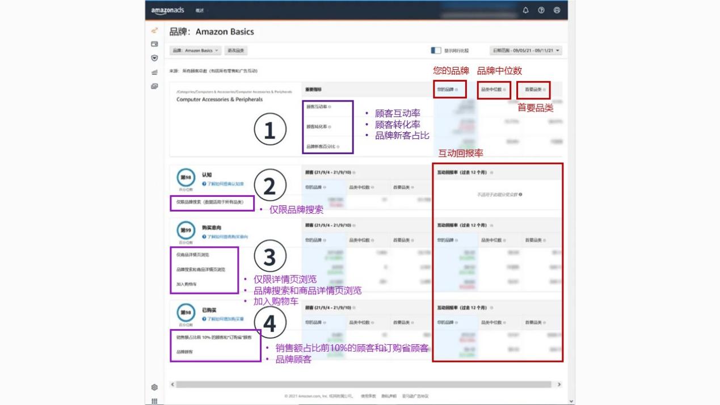Click the horizontal scrollbar left arrow
The height and width of the screenshot is (405, 720).
172,385
